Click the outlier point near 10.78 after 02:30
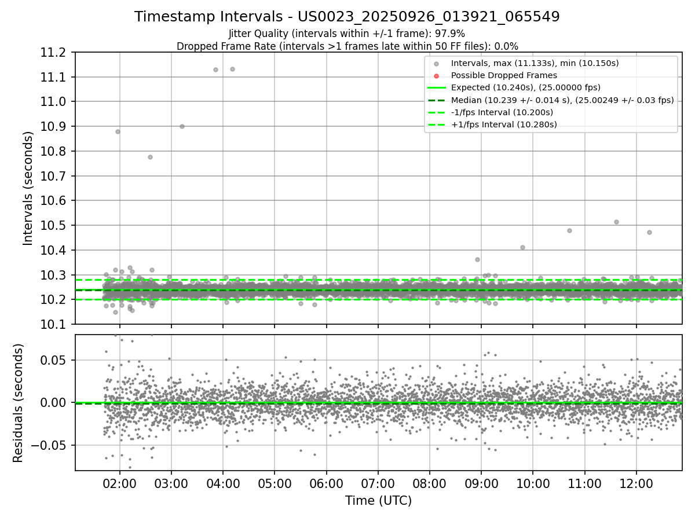Image resolution: width=695 pixels, height=521 pixels. 150,157
